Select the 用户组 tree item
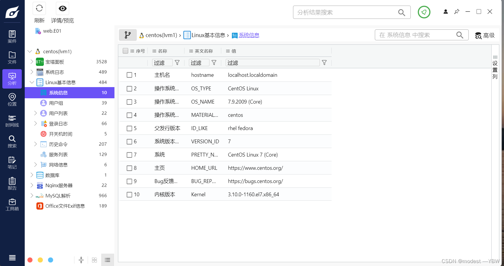Image resolution: width=504 pixels, height=266 pixels. pos(69,103)
